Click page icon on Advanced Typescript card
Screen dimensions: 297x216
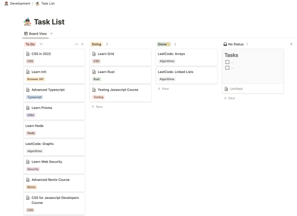coord(28,90)
